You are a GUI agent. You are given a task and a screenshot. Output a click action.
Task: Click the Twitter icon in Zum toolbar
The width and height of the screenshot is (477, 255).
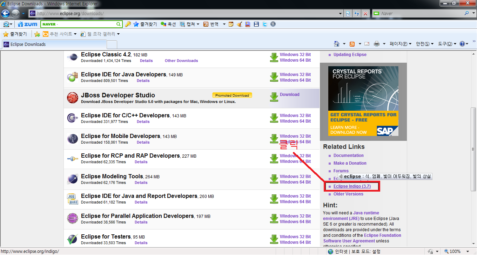point(265,24)
